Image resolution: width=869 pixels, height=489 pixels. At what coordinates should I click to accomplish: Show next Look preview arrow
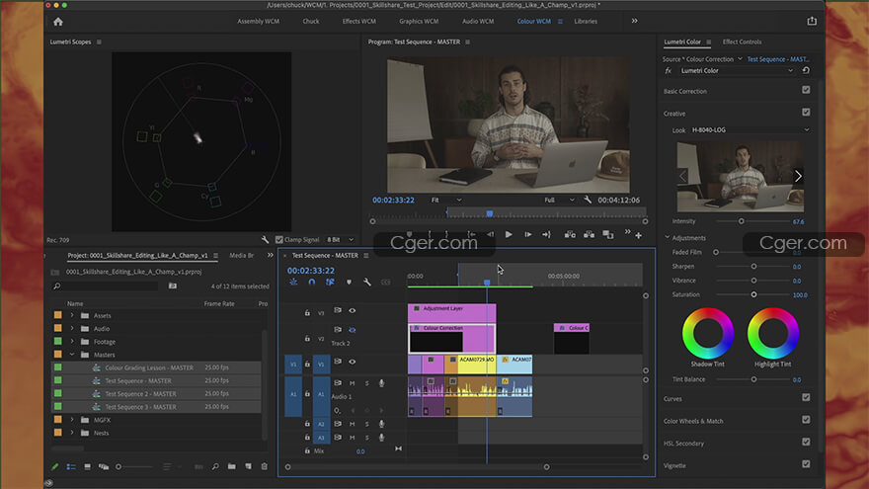pyautogui.click(x=798, y=176)
